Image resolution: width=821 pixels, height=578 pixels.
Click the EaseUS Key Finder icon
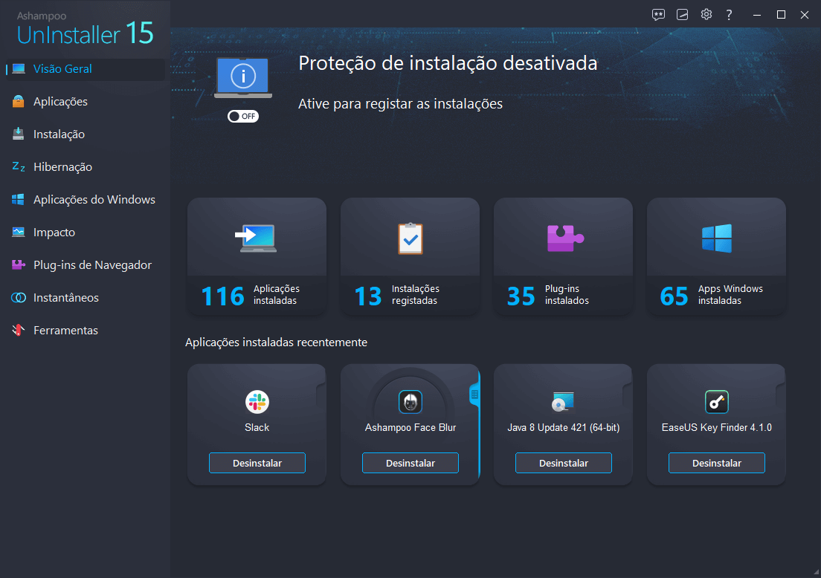[717, 402]
